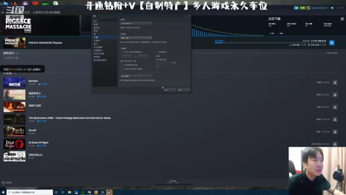Open download region dropdown

(136, 38)
